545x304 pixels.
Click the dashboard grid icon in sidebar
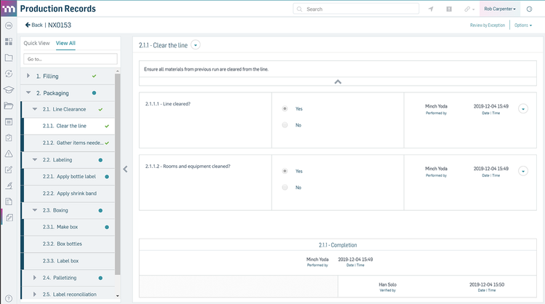coord(9,41)
